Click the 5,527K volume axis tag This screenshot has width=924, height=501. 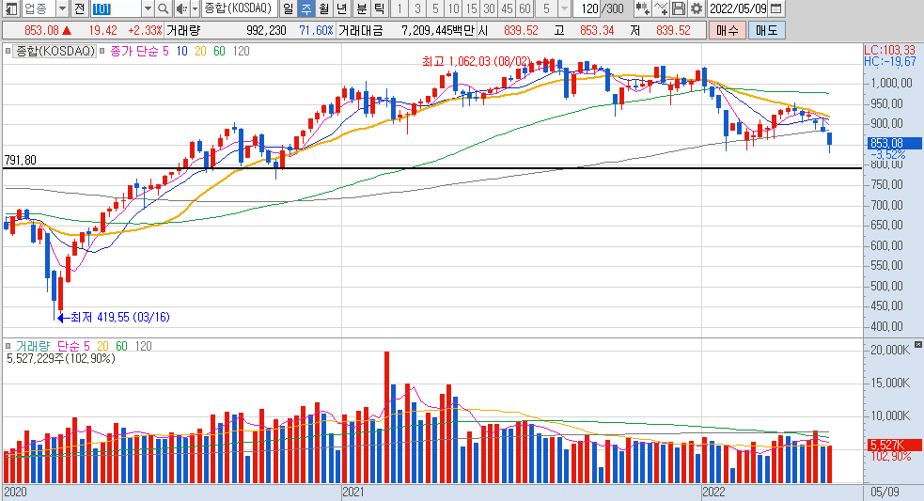[895, 445]
